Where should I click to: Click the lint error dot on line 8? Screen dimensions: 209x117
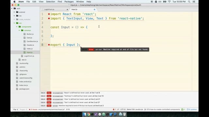click(49, 45)
